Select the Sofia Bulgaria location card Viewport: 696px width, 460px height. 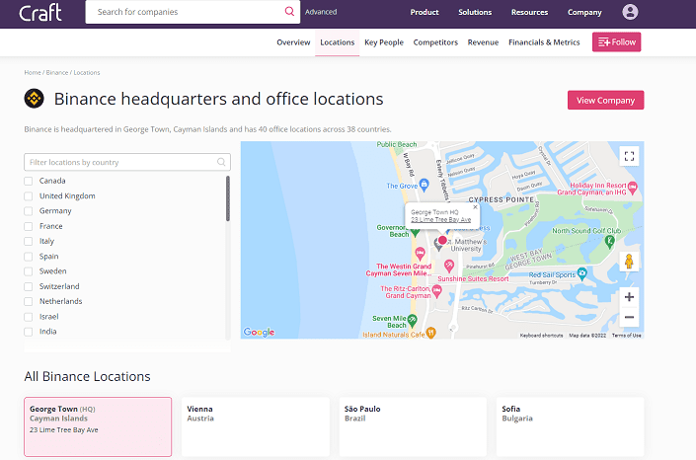(570, 426)
